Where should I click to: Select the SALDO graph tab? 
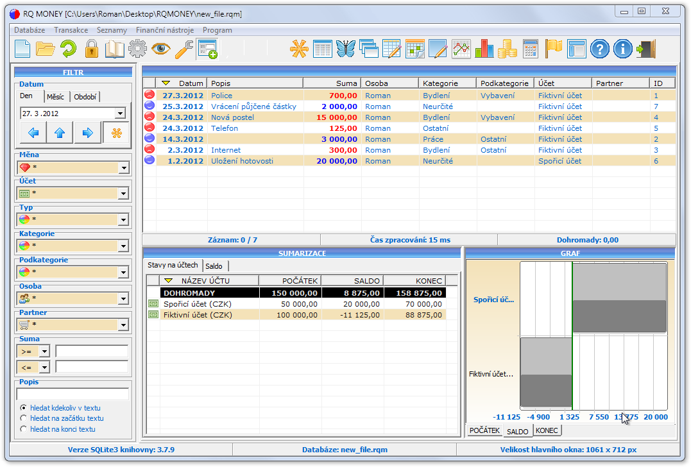(517, 431)
